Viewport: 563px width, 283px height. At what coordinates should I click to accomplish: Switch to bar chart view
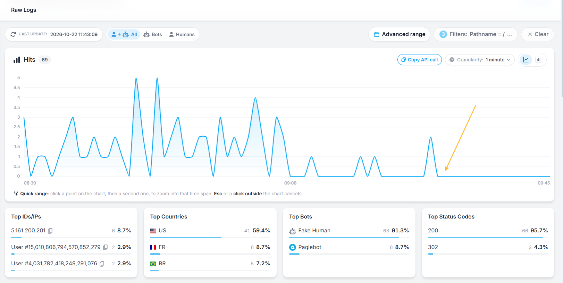tap(538, 60)
